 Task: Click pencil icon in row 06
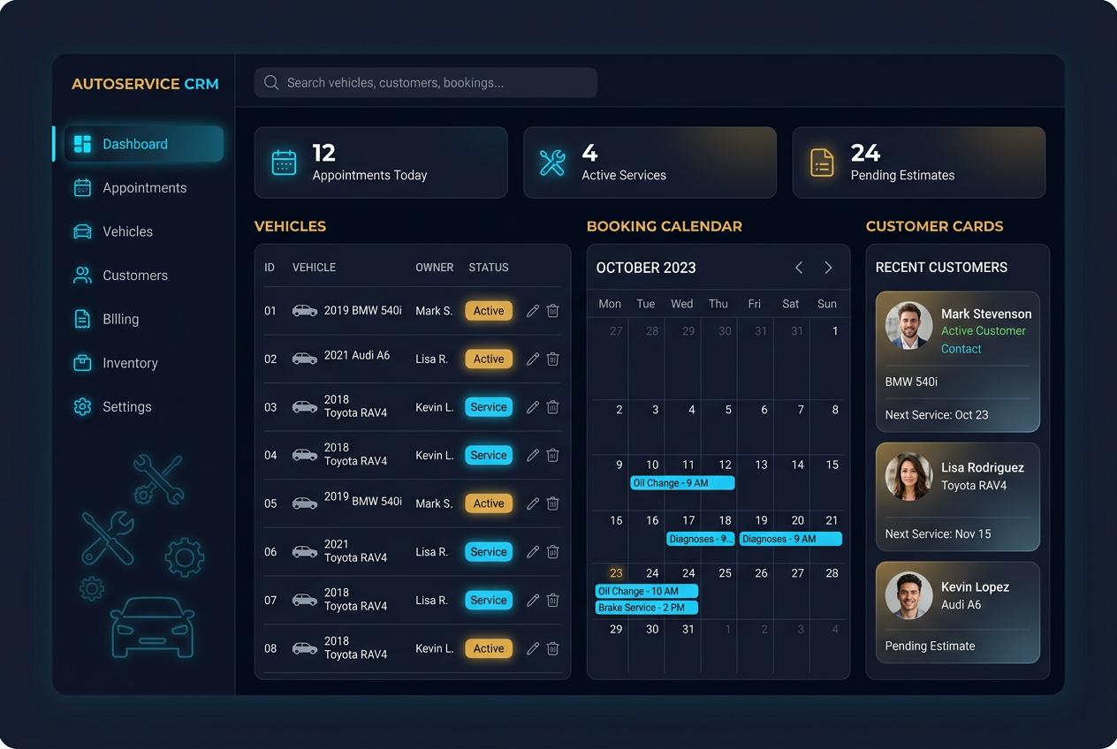(533, 552)
